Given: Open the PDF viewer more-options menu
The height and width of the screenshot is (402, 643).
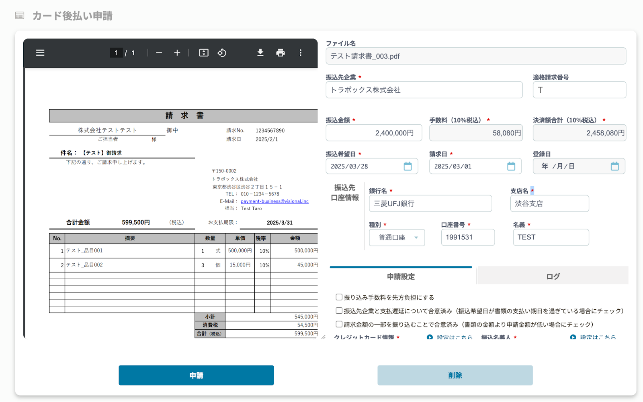Looking at the screenshot, I should [301, 53].
